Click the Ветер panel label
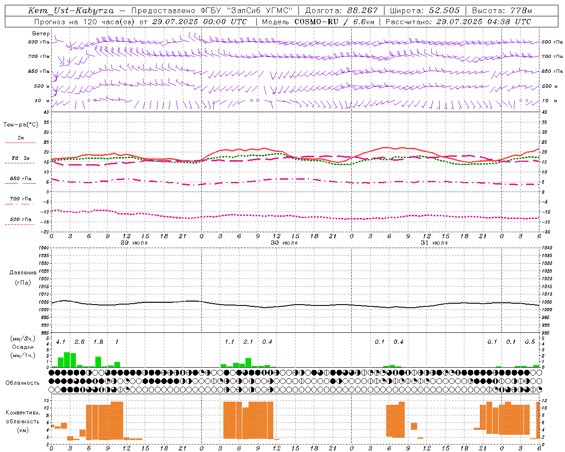This screenshot has width=565, height=452. point(41,34)
